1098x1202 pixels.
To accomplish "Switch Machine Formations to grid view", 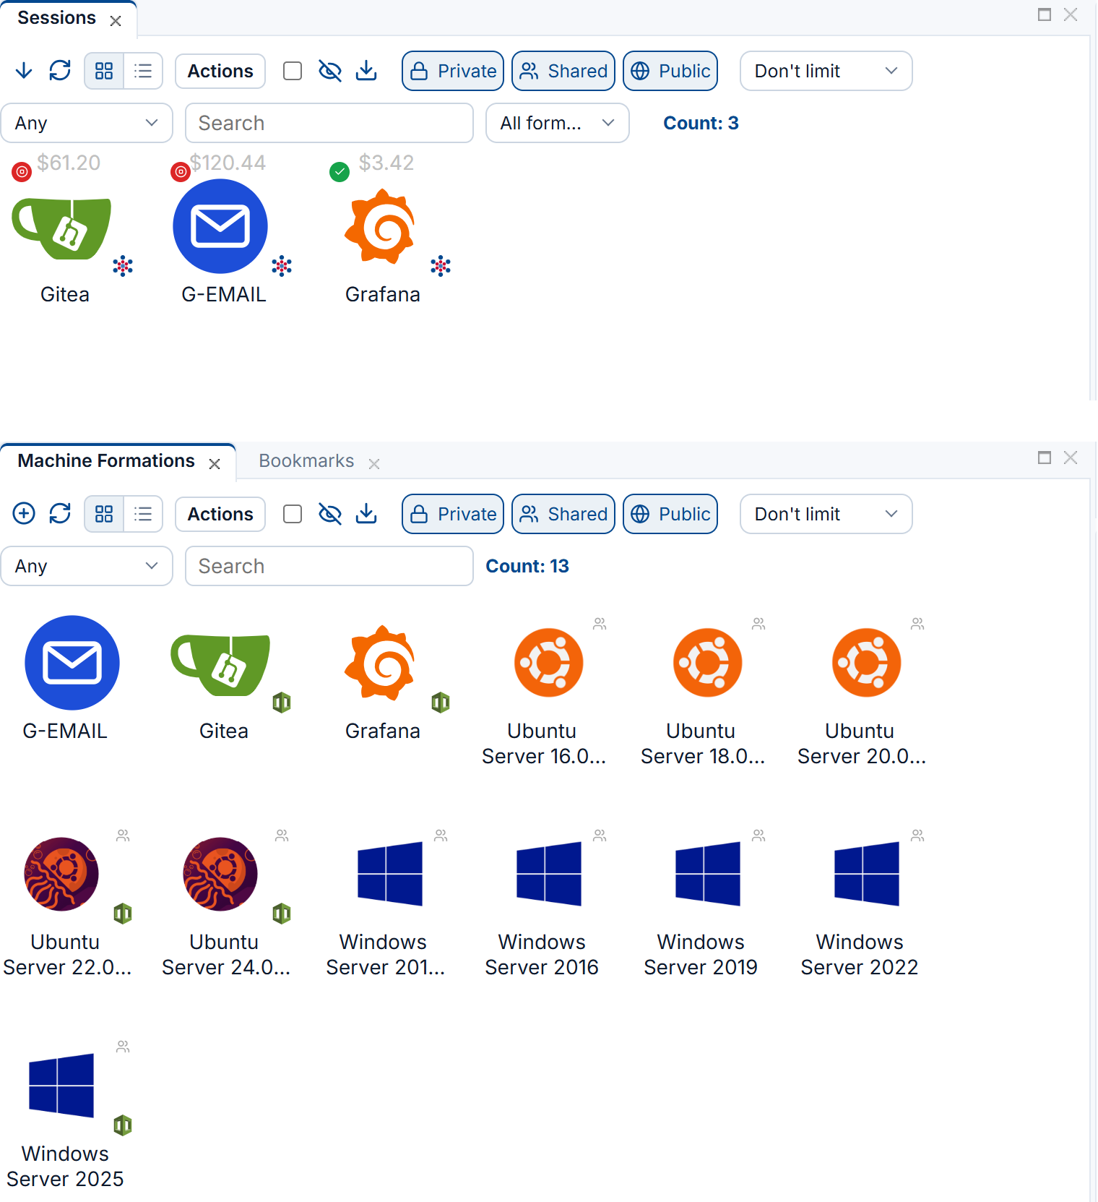I will (x=104, y=514).
